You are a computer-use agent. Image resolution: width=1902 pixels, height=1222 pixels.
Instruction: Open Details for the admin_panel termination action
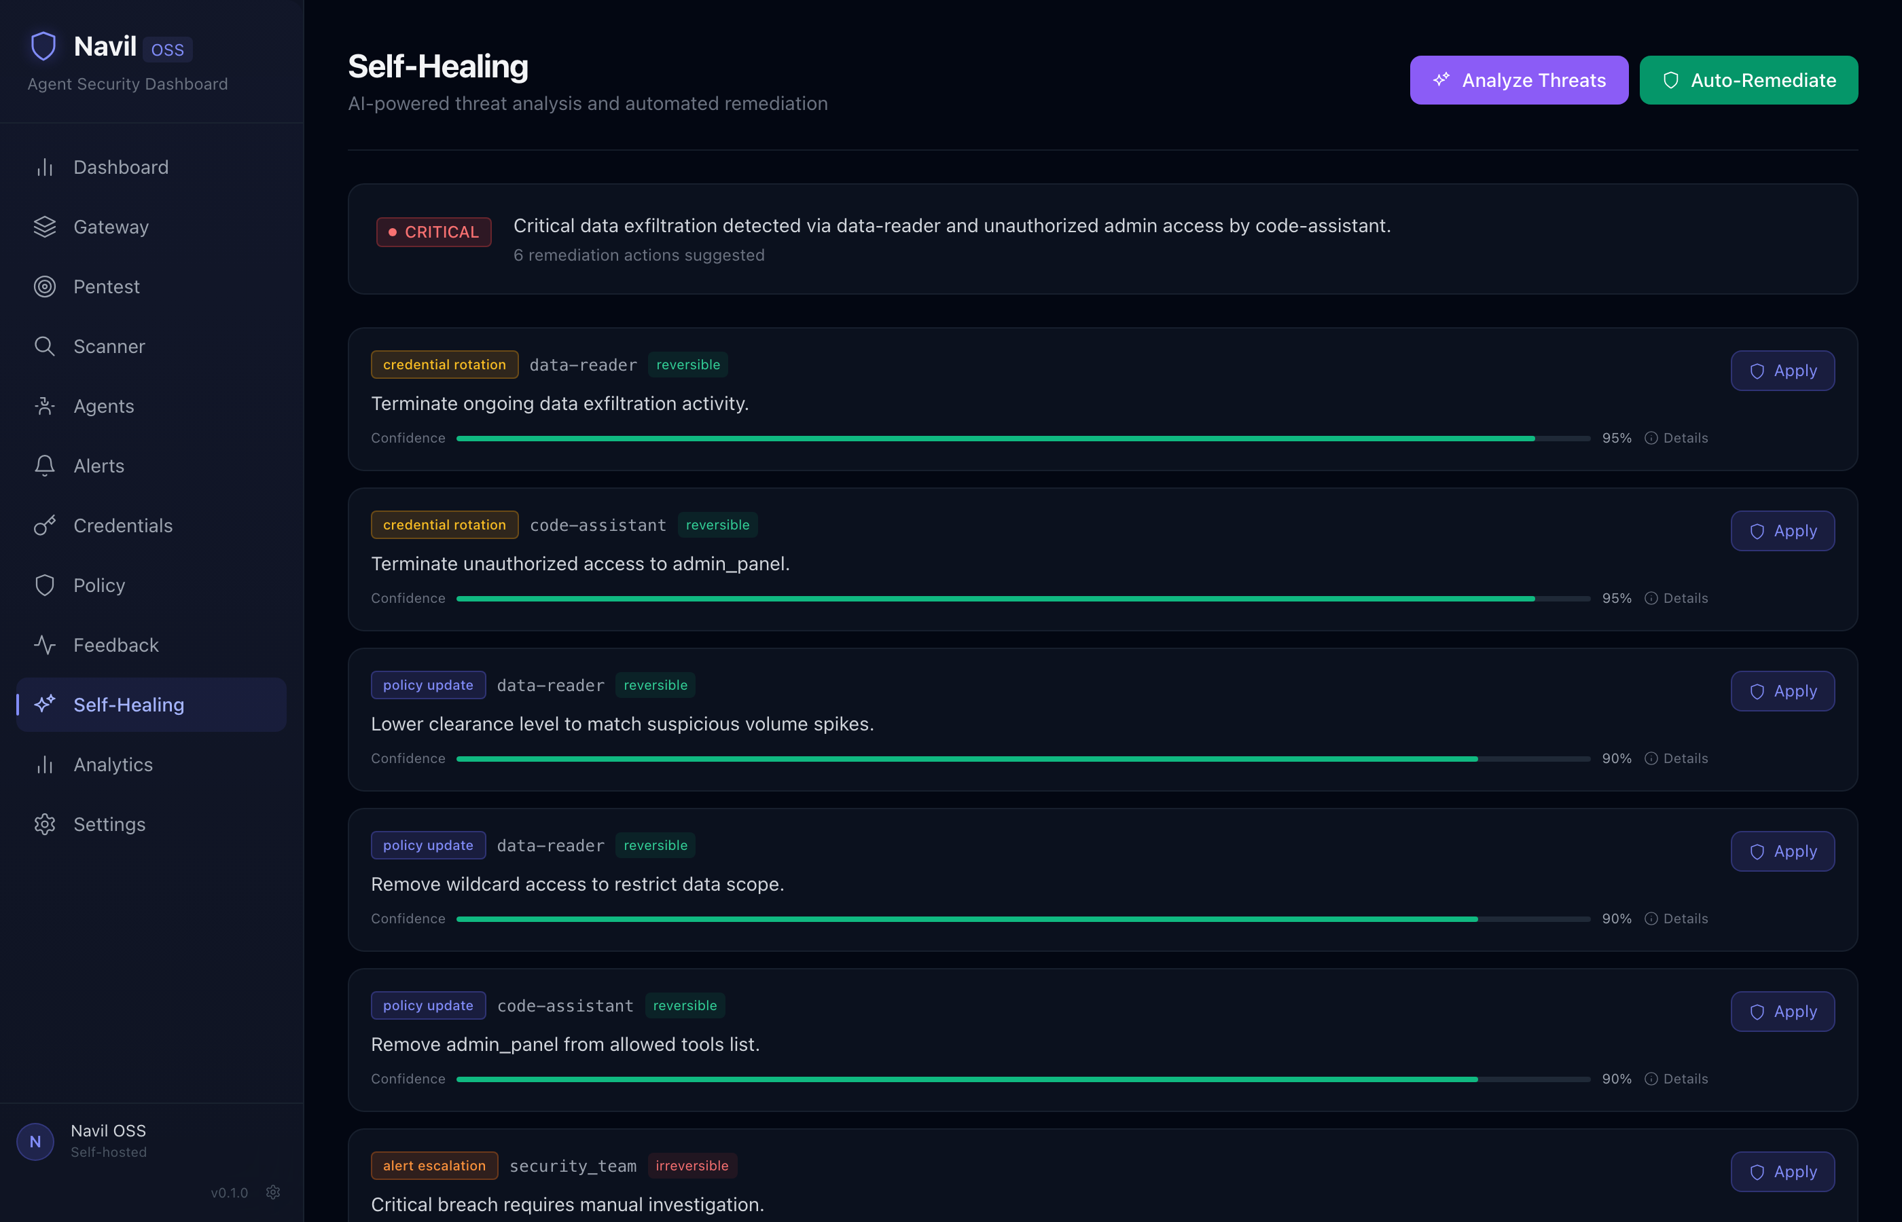point(1676,597)
